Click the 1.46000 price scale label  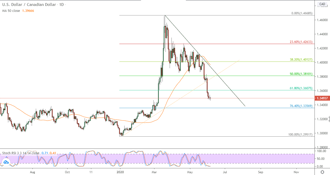pos(322,20)
